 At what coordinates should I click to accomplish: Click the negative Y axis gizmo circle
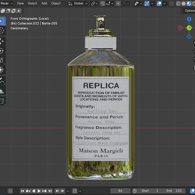(189, 28)
